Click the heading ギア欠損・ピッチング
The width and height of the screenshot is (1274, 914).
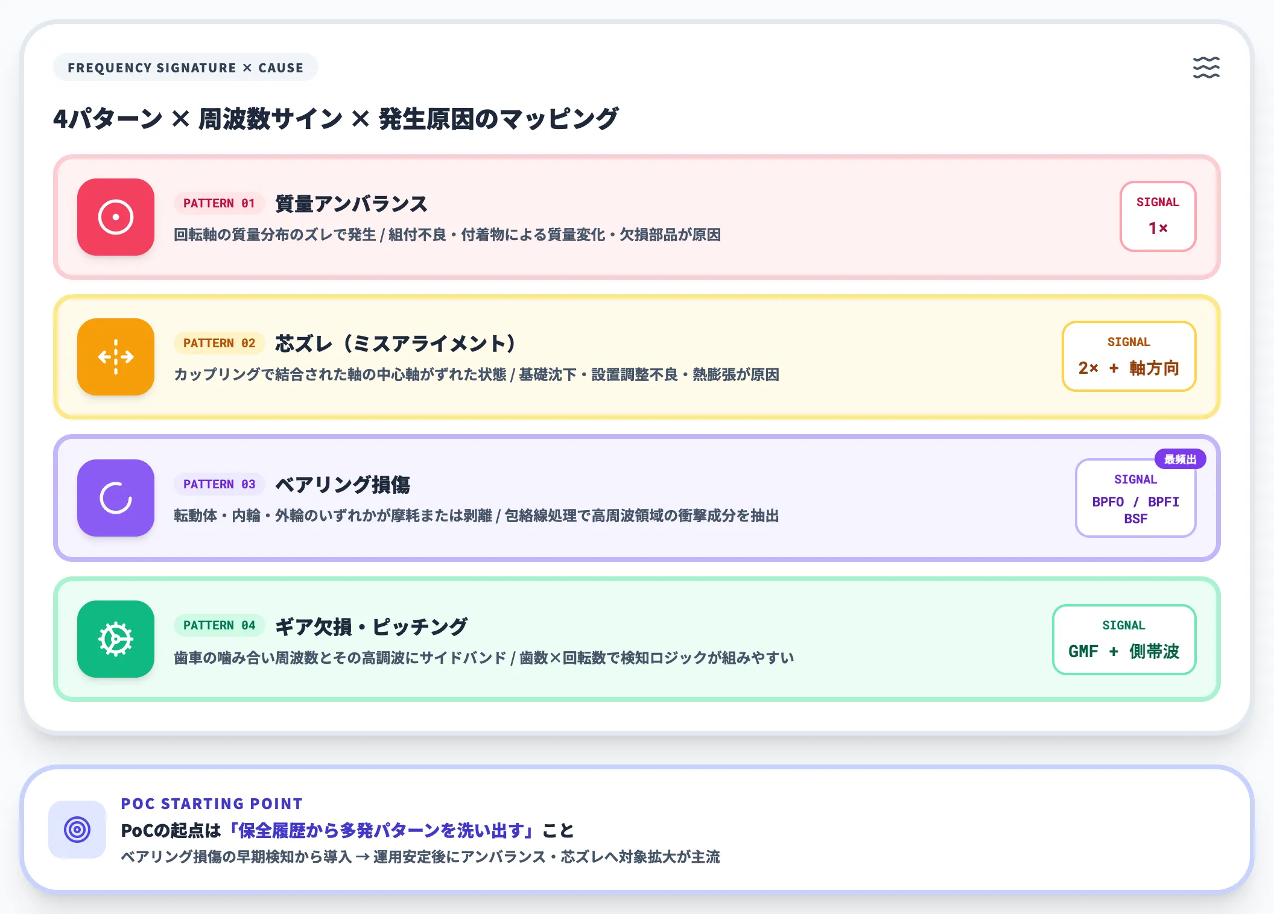(371, 626)
